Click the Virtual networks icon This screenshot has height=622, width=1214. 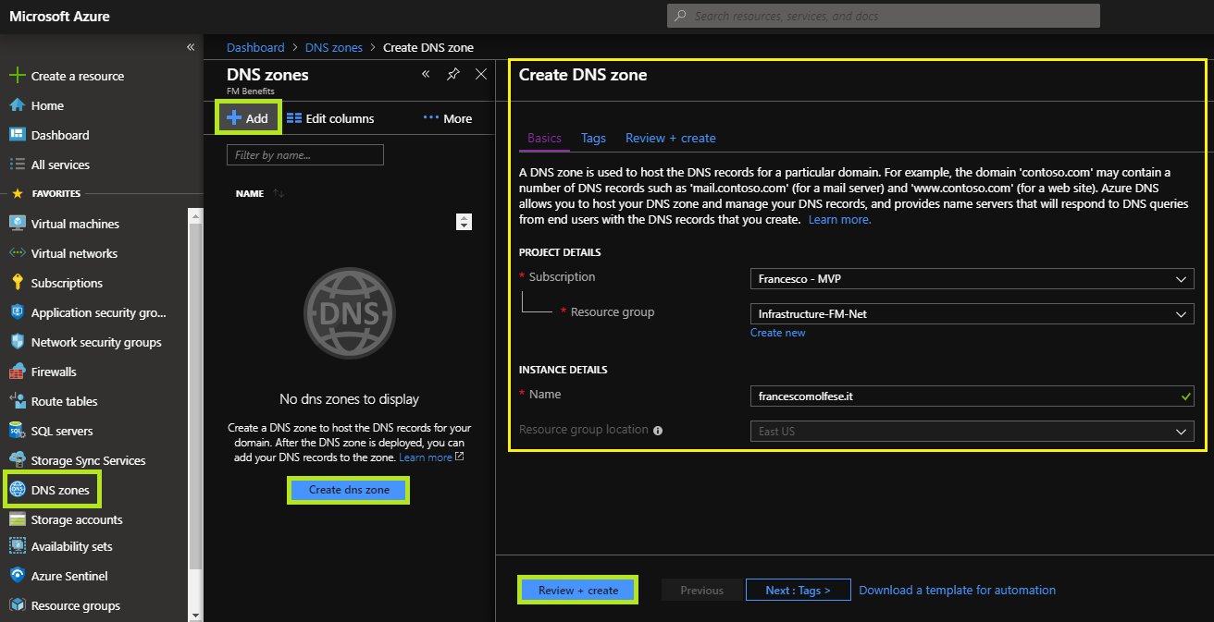17,253
